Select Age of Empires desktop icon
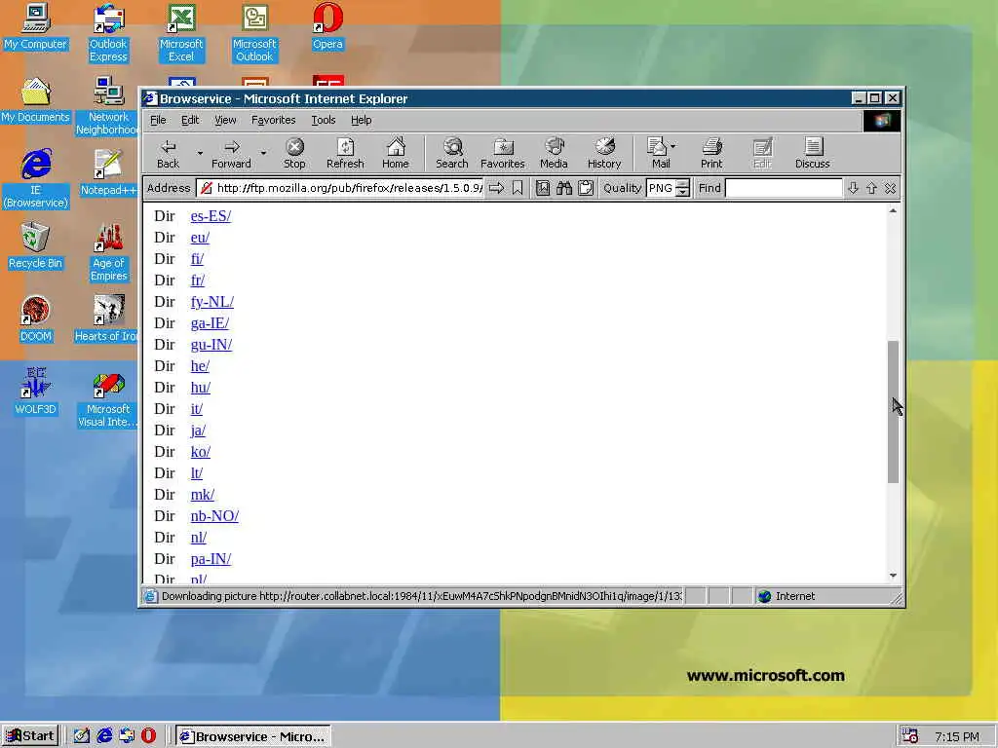Screen dimensions: 998x748 pyautogui.click(x=108, y=252)
